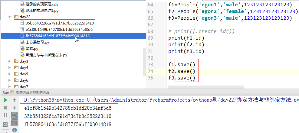The width and height of the screenshot is (299, 133).
Task: Jump up the stack trace arrow
Action: 15,100
